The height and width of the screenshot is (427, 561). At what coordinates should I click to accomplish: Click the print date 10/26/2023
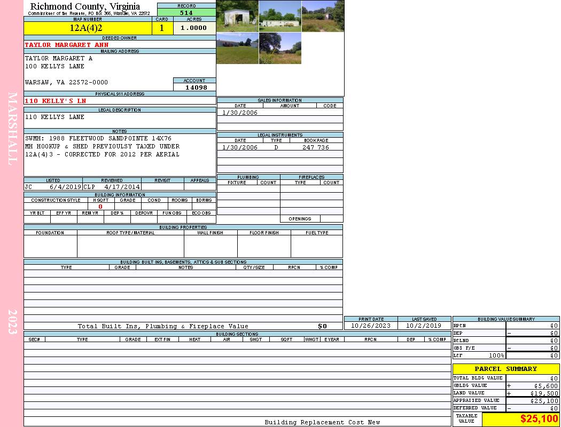coord(370,326)
